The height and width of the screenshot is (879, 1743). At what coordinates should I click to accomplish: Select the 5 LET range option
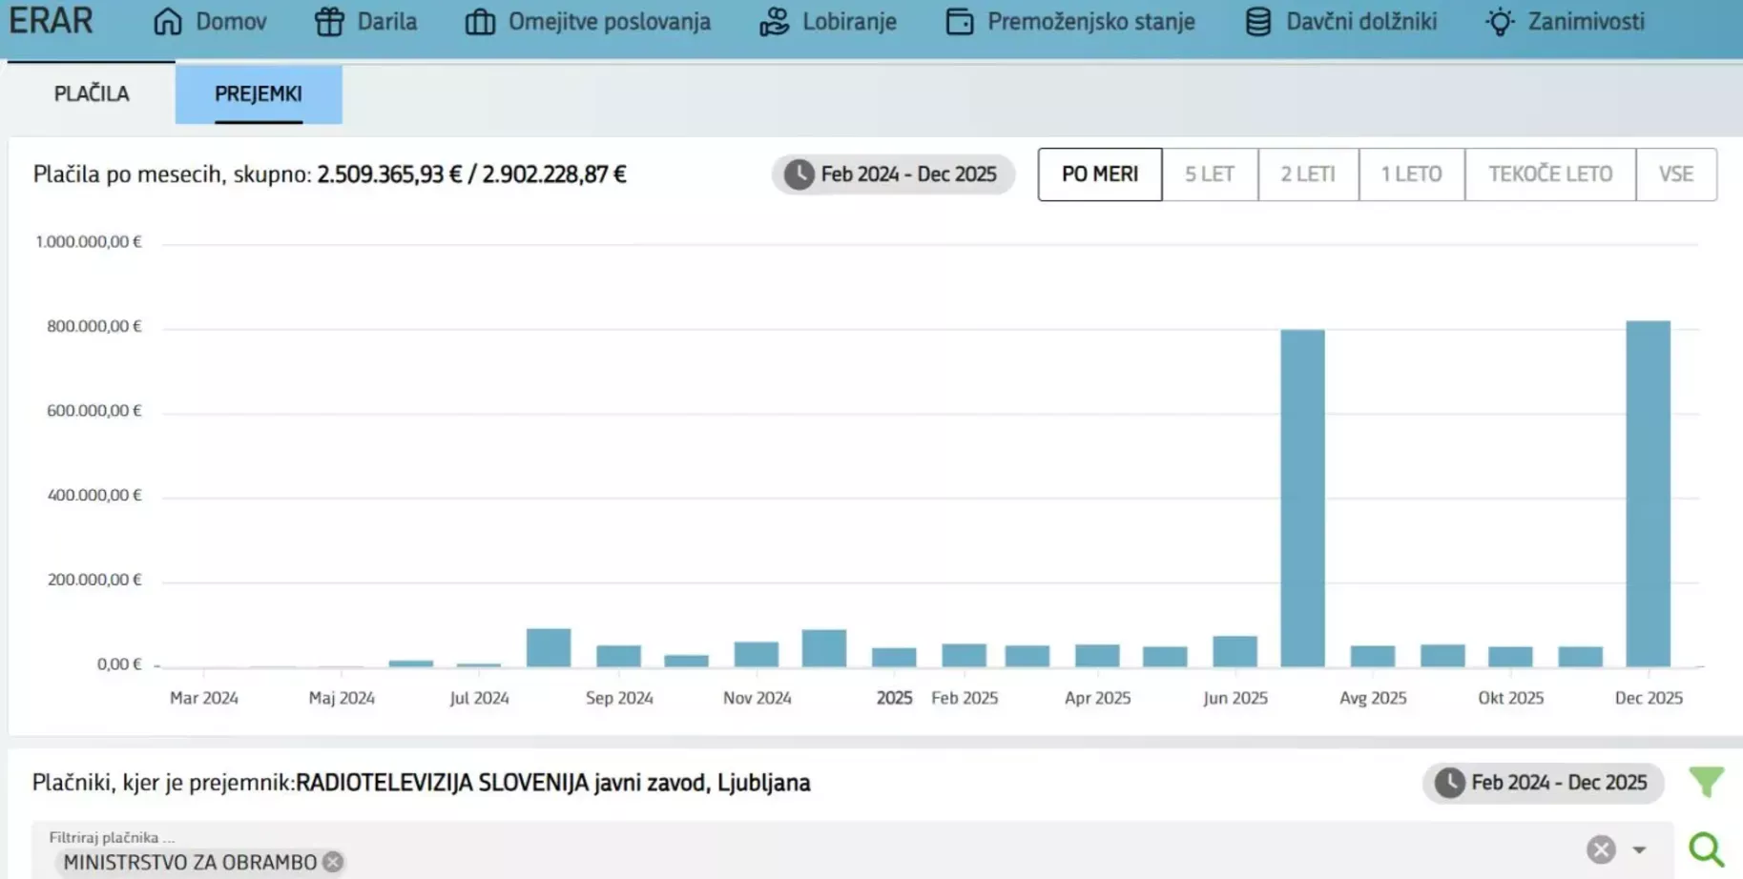tap(1210, 174)
